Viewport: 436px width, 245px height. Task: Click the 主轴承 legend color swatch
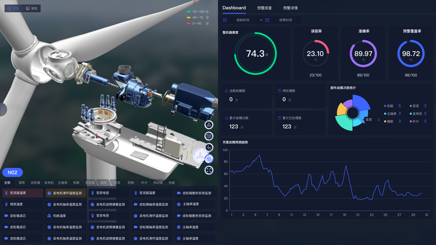click(385, 114)
